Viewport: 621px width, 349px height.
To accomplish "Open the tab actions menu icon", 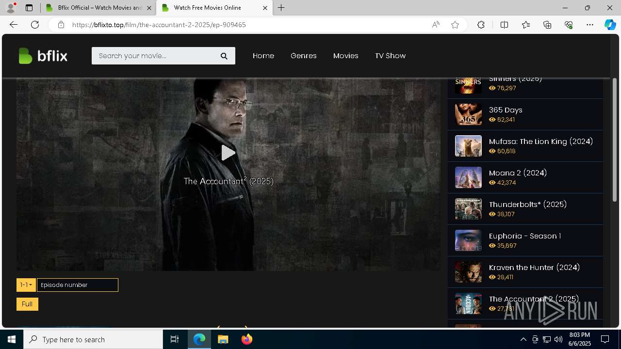I will (29, 8).
